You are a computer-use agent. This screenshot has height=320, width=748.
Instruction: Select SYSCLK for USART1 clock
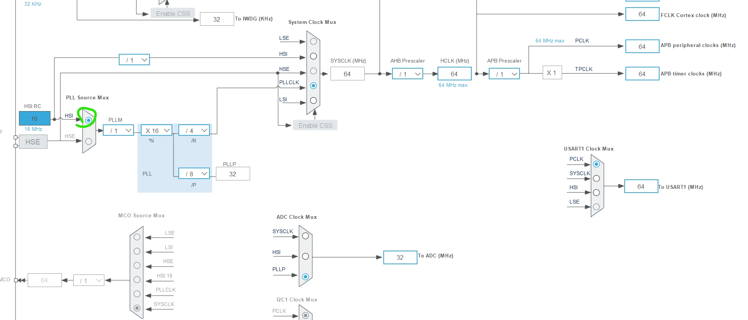(x=596, y=178)
